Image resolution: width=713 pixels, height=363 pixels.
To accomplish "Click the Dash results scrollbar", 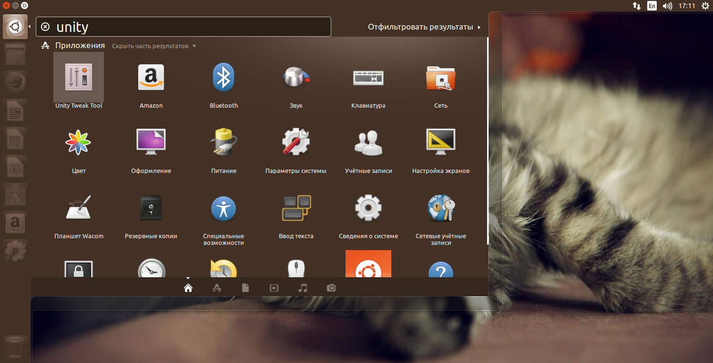I will pos(488,141).
